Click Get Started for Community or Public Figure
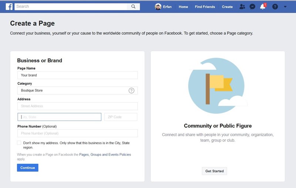 tap(214, 171)
